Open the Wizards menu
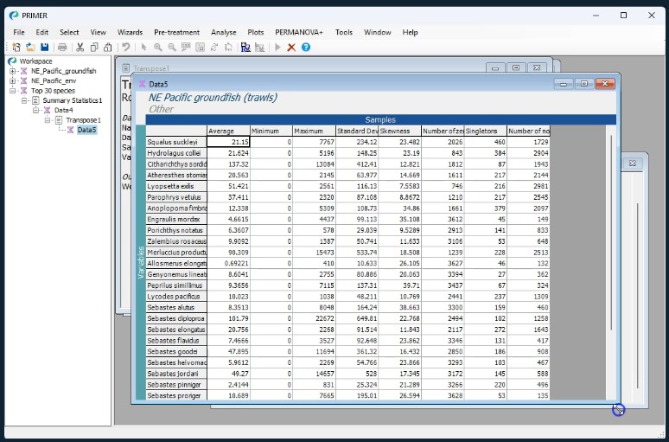The width and height of the screenshot is (669, 442). (130, 32)
